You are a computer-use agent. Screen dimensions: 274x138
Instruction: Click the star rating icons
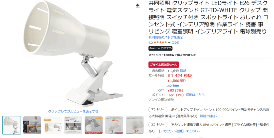(x=160, y=42)
